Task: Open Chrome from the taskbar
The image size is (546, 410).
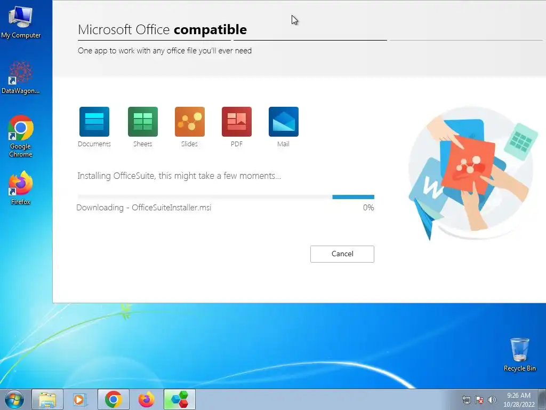Action: [x=114, y=399]
